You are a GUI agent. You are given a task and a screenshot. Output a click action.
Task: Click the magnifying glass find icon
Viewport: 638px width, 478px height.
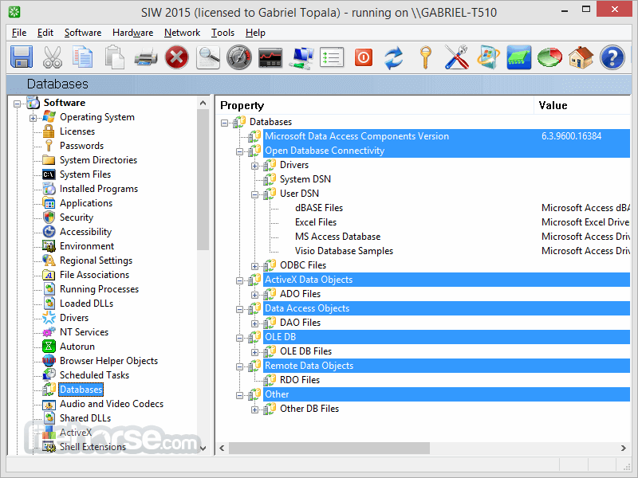(208, 57)
